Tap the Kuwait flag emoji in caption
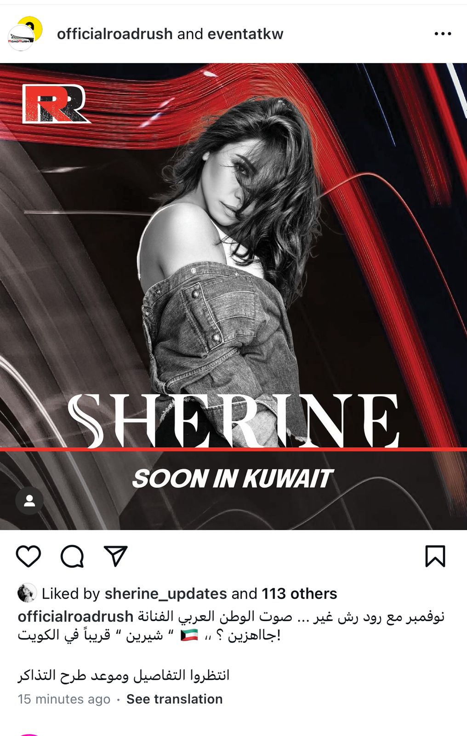 coord(189,636)
